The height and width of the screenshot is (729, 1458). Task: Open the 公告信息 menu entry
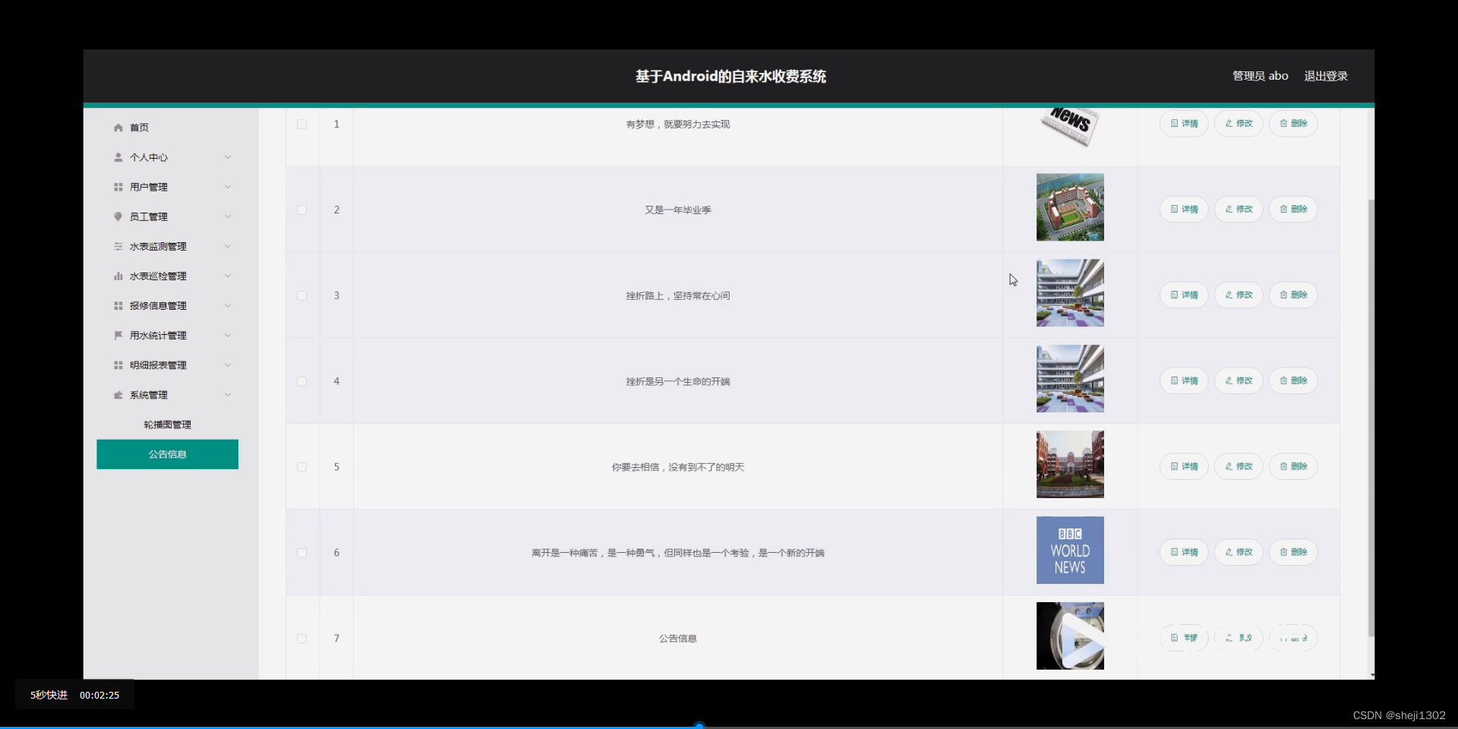point(167,454)
